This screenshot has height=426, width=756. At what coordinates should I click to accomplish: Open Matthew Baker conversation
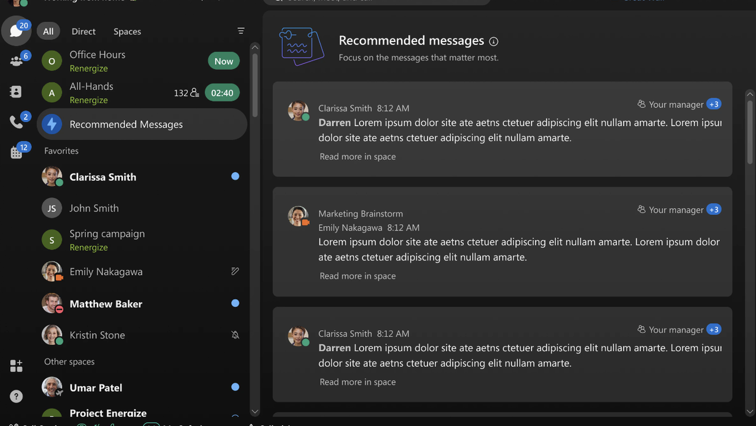click(x=106, y=304)
